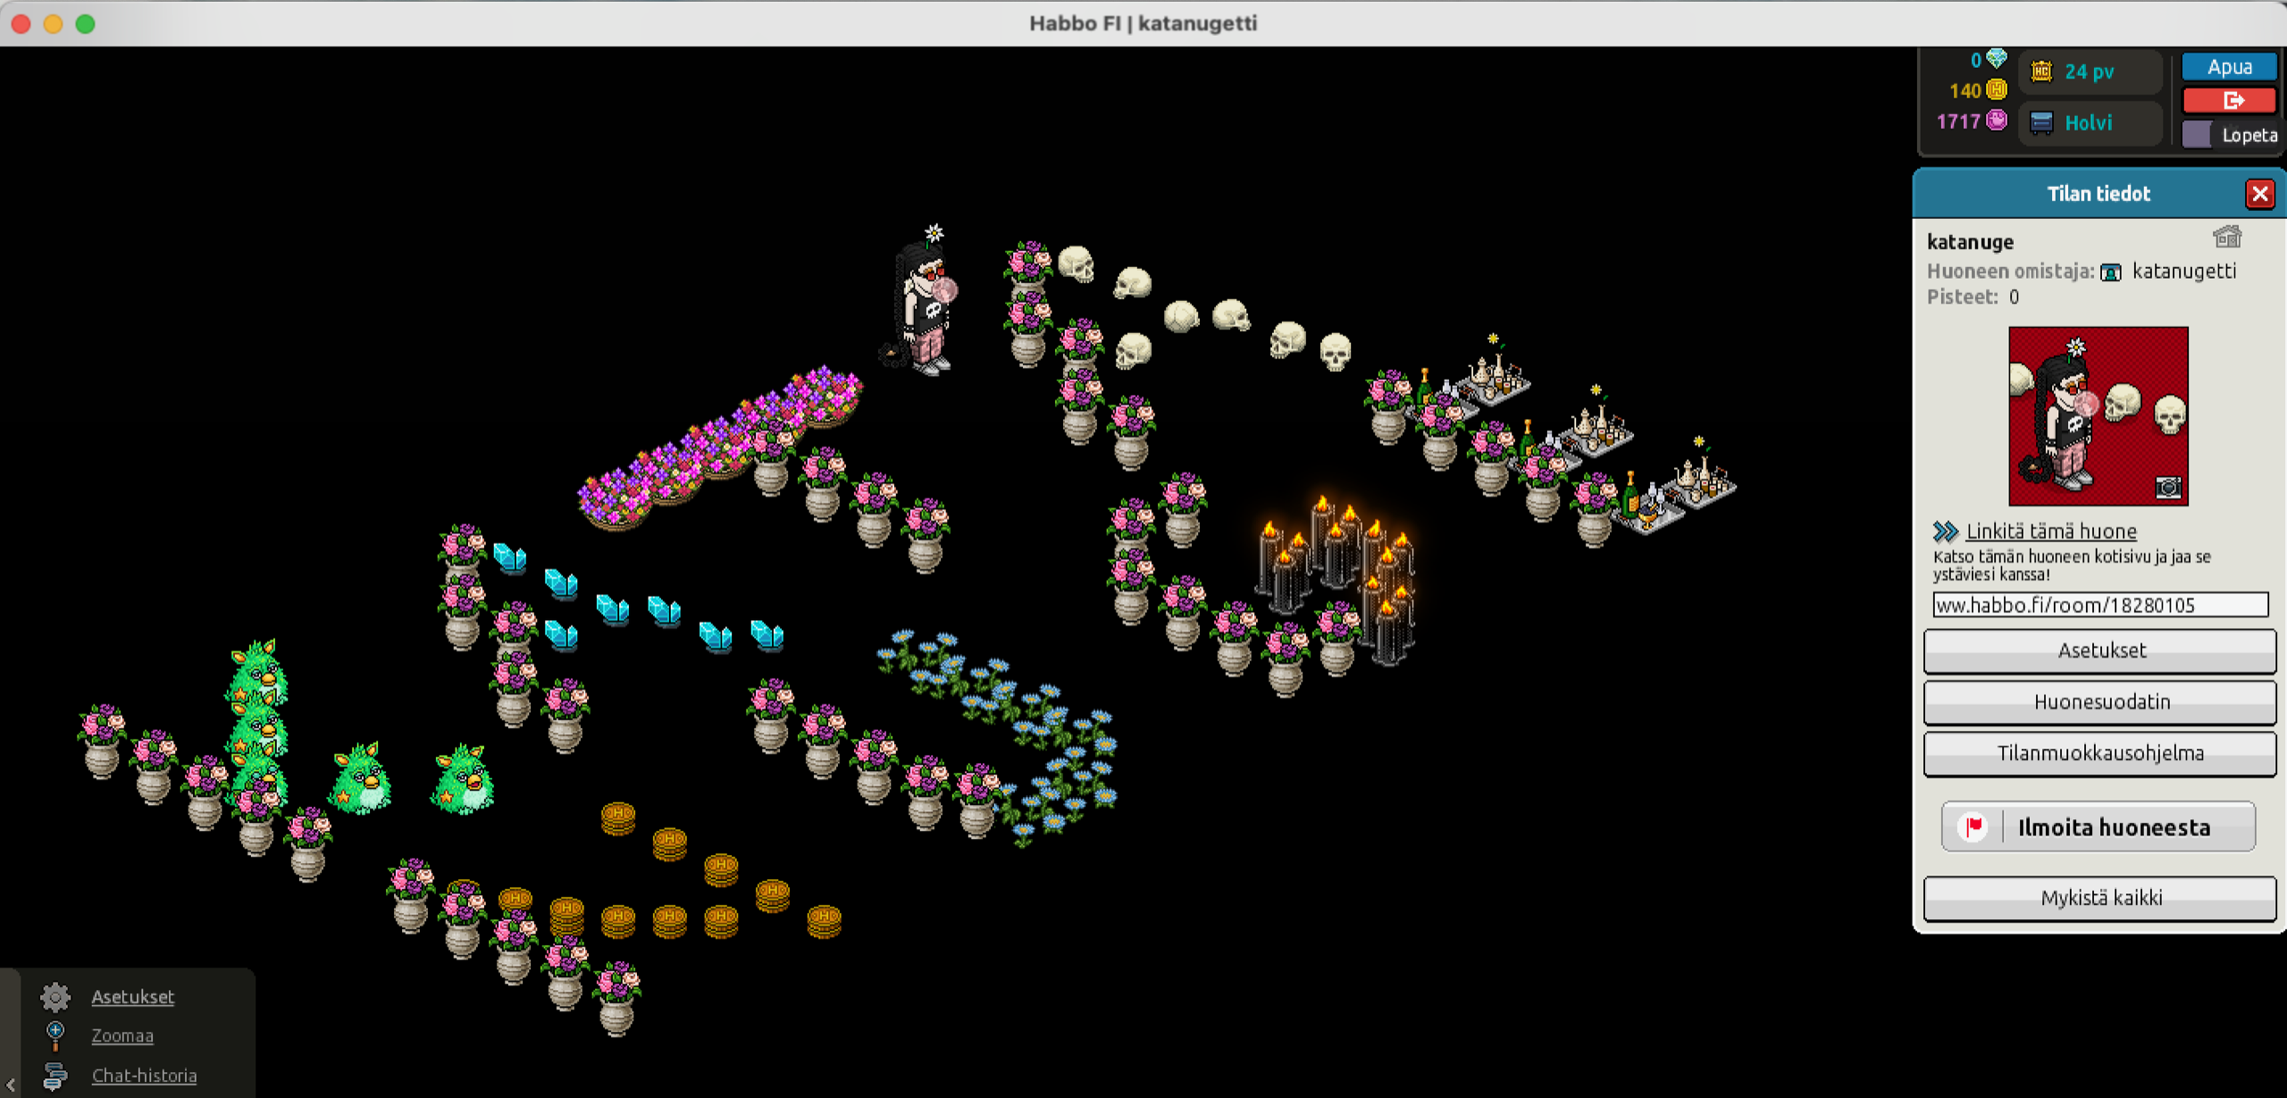Click the camera icon on room thumbnail
Screen dimensions: 2287x1098
point(2168,487)
